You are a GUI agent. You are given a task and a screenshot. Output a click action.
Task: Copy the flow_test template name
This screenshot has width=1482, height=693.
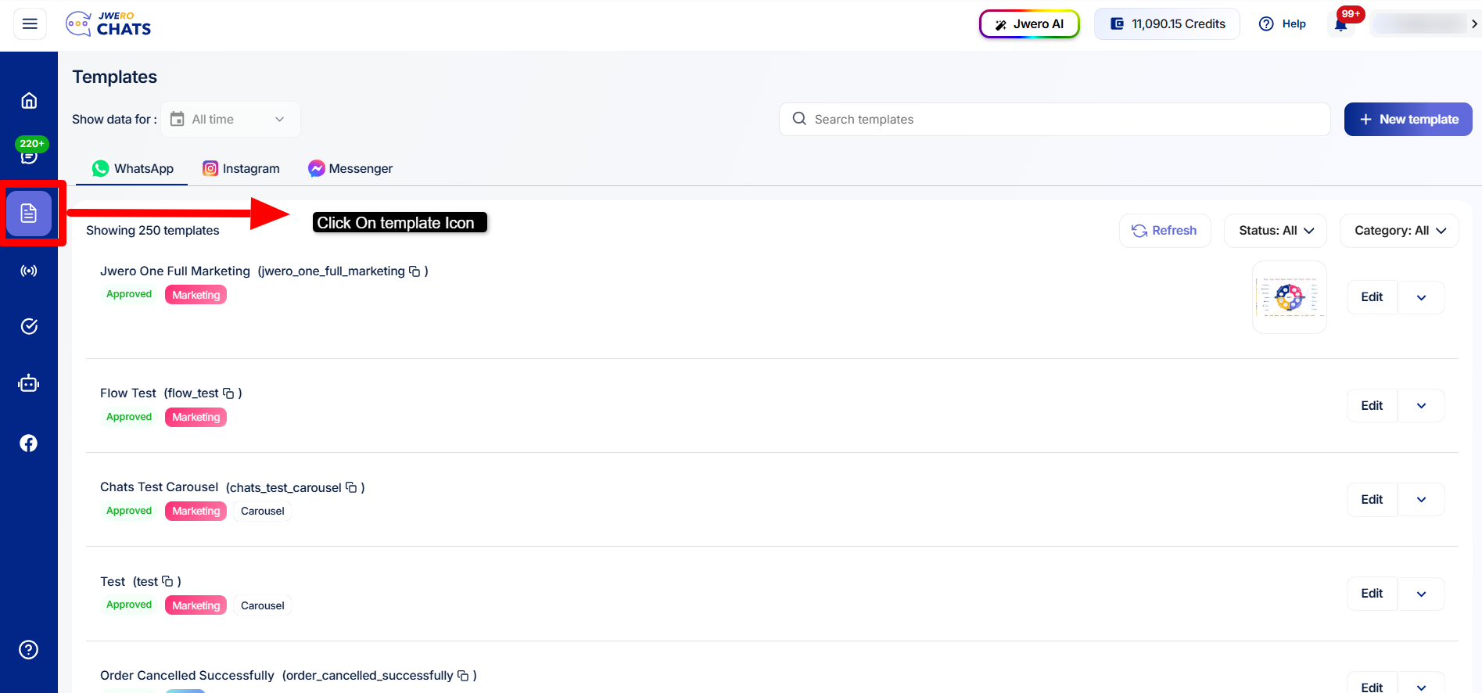[x=228, y=393]
